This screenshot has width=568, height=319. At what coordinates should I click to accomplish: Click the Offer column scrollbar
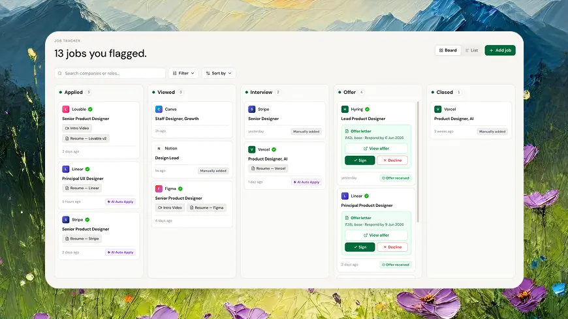418,162
